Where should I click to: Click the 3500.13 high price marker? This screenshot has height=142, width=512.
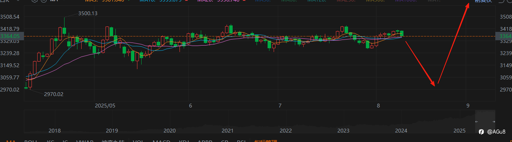(x=88, y=13)
